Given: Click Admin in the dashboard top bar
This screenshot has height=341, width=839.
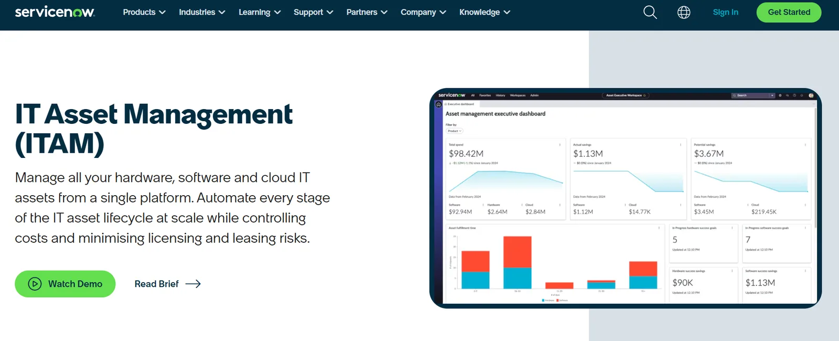Looking at the screenshot, I should point(534,95).
